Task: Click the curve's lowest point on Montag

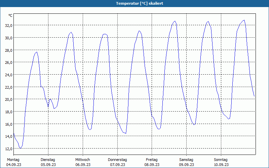Action: pyautogui.click(x=21, y=148)
